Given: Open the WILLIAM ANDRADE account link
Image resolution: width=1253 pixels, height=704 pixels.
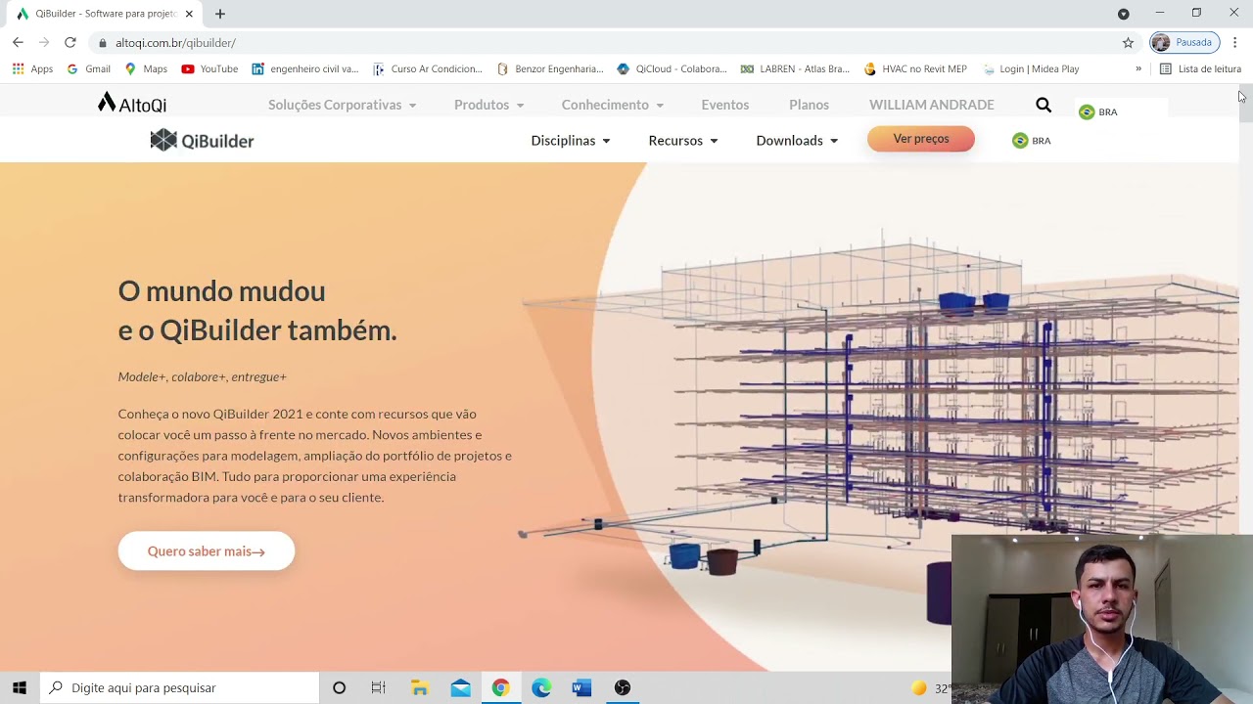Looking at the screenshot, I should (932, 105).
